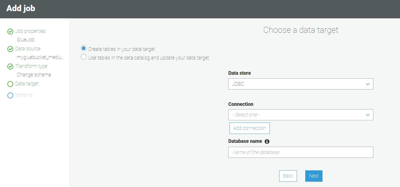Image resolution: width=400 pixels, height=187 pixels.
Task: Expand the Connection select dropdown
Action: coord(301,115)
